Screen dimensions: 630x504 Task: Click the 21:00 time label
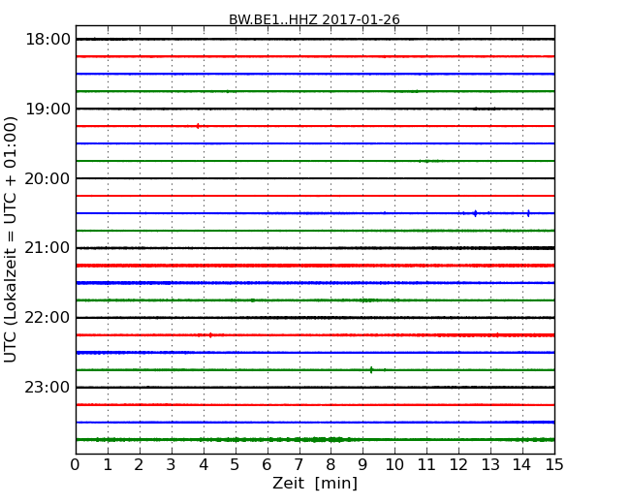click(47, 248)
